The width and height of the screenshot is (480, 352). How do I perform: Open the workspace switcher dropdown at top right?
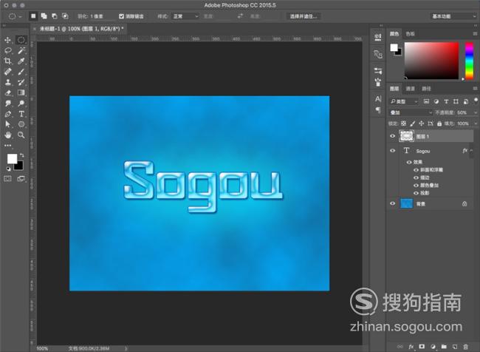click(x=453, y=16)
